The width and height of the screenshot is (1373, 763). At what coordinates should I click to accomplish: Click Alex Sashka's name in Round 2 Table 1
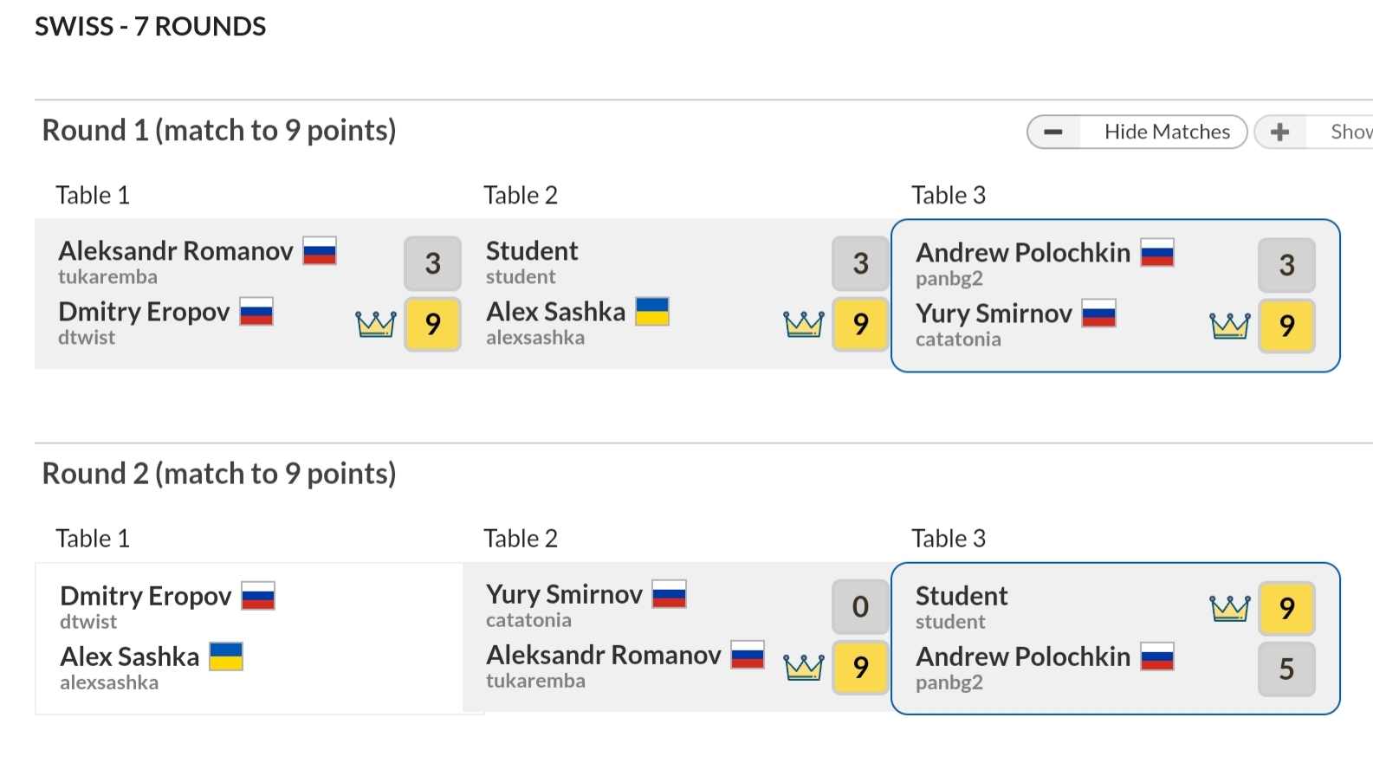130,656
